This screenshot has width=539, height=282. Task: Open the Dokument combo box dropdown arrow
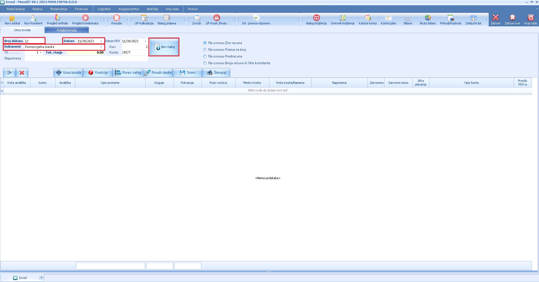pyautogui.click(x=101, y=47)
